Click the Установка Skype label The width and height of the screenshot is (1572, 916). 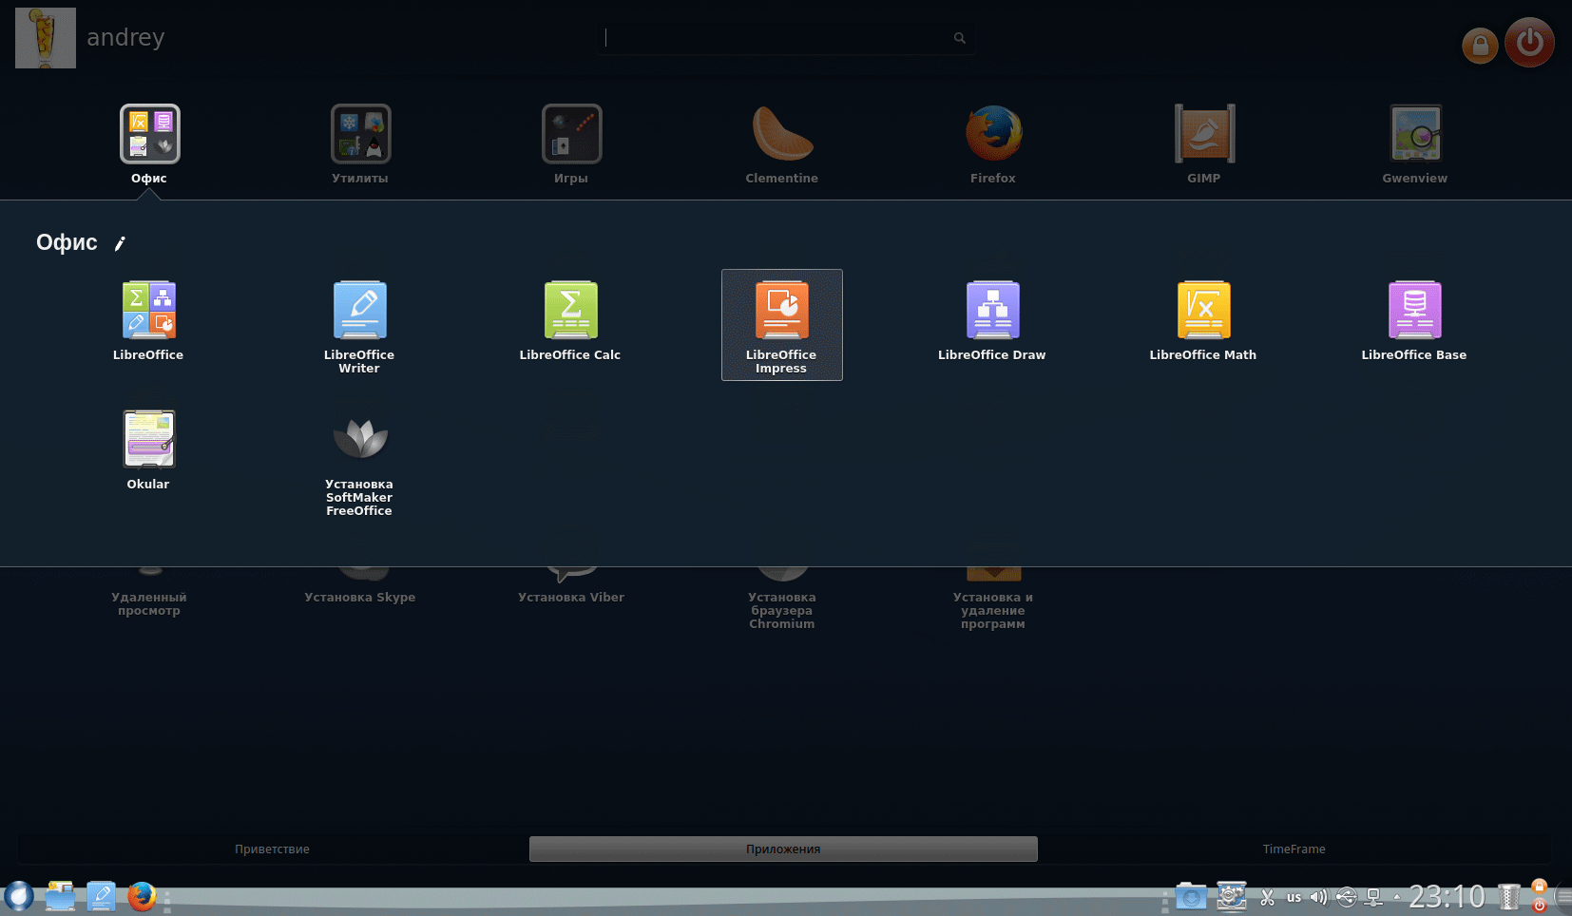coord(360,598)
